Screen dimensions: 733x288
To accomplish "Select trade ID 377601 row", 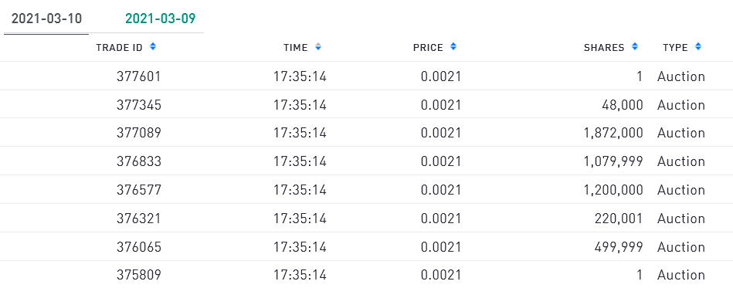I will tap(366, 76).
